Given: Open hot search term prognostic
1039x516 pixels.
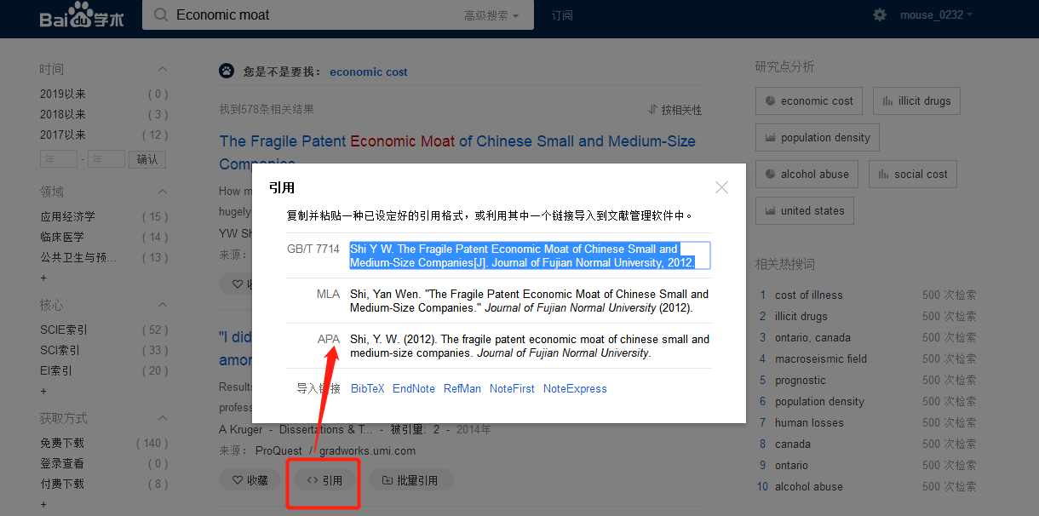Looking at the screenshot, I should 801,380.
